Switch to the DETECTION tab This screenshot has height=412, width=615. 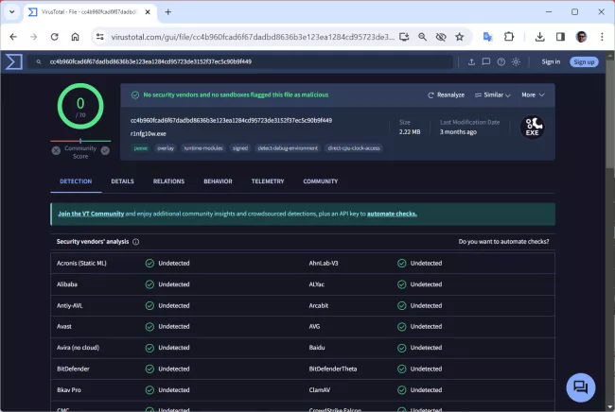click(x=76, y=181)
